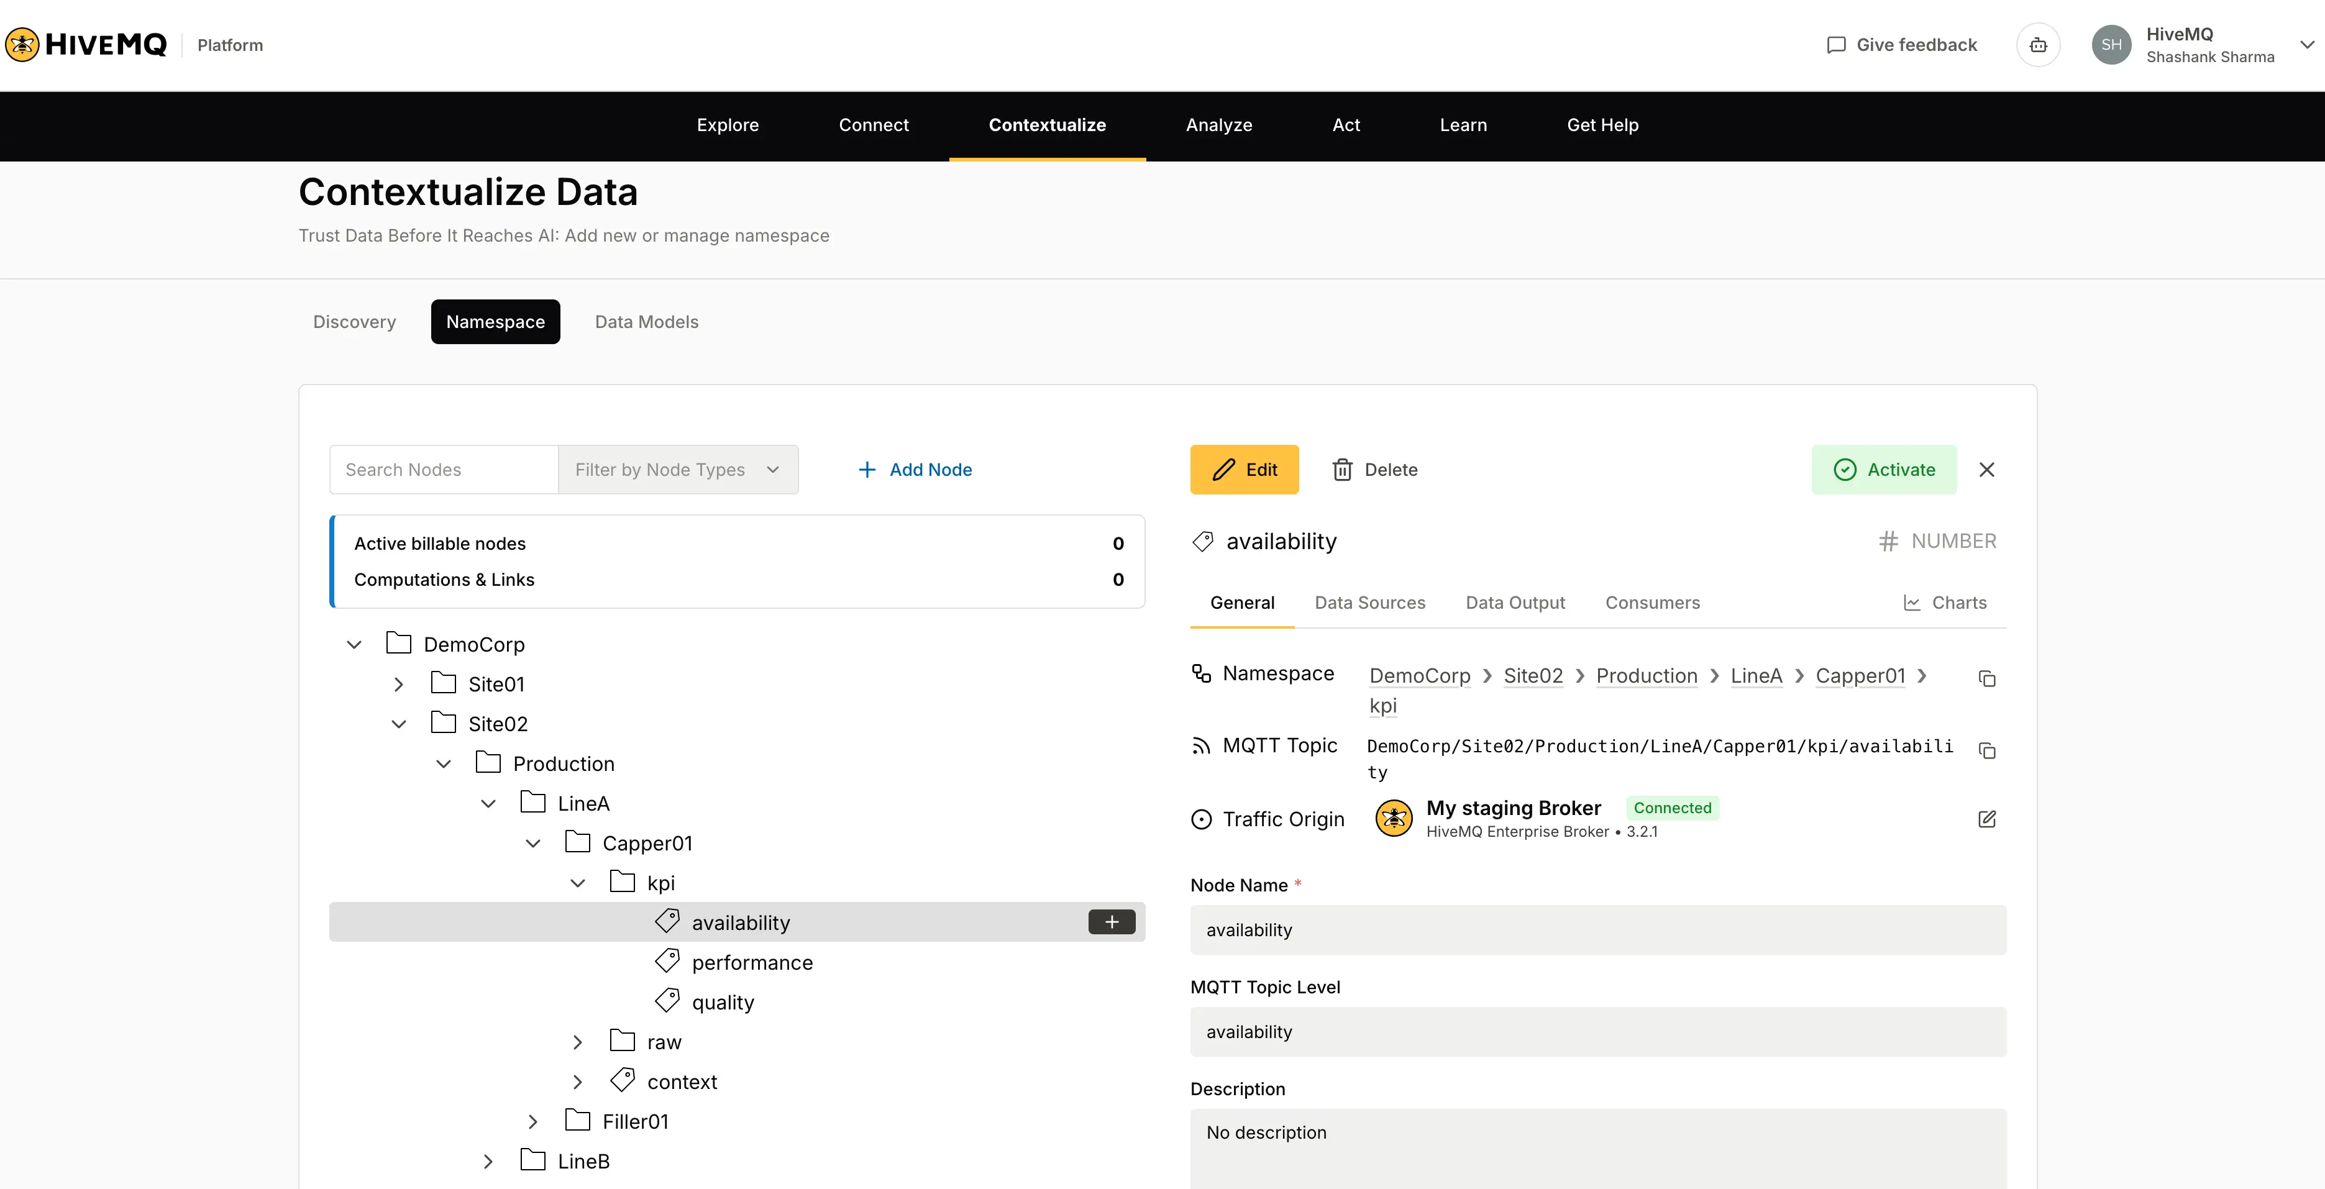Collapse the LineA tree node
This screenshot has width=2325, height=1189.
click(488, 803)
